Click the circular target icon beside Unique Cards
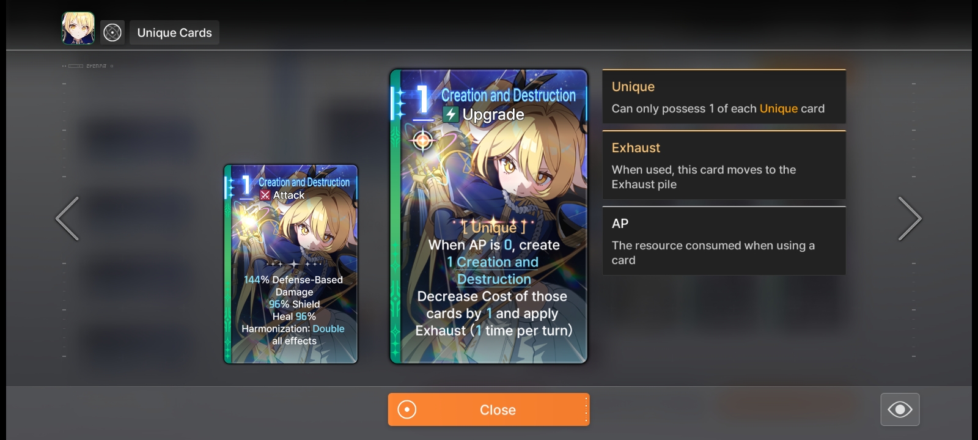This screenshot has height=440, width=978. tap(112, 32)
